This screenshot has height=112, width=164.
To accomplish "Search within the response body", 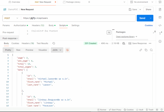I will 151,50.
